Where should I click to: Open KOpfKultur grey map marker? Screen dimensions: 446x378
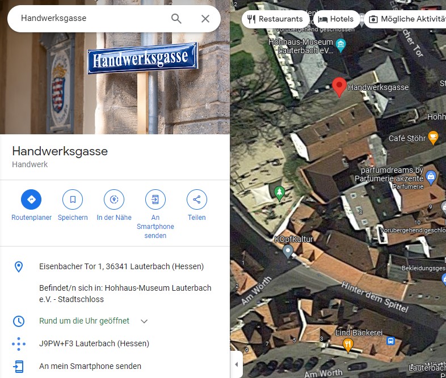point(288,252)
